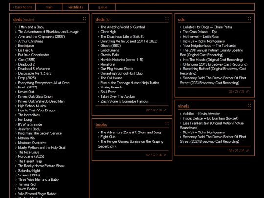Open the queue tab
The height and width of the screenshot is (198, 264).
point(102,7)
